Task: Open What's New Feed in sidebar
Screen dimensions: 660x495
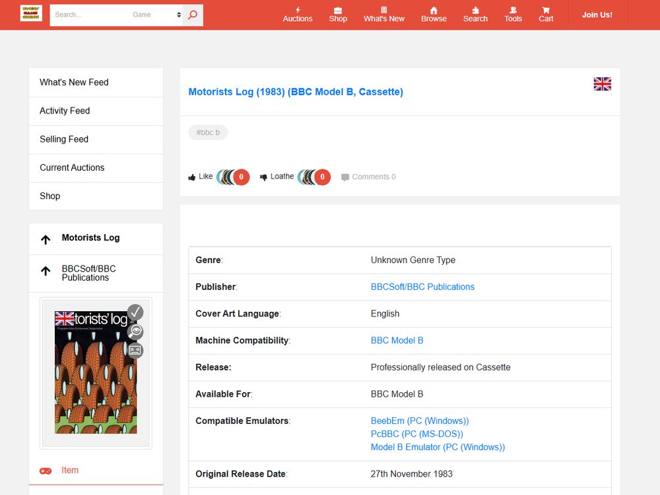Action: (96, 83)
